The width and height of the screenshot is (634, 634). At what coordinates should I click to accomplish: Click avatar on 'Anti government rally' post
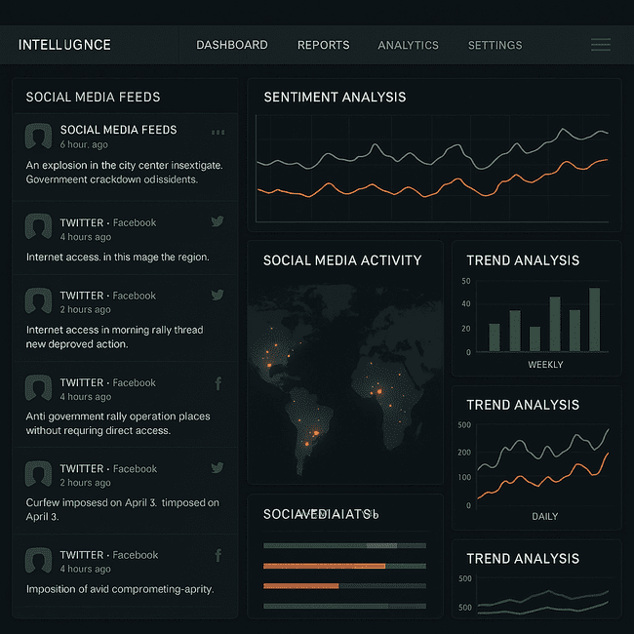[38, 387]
